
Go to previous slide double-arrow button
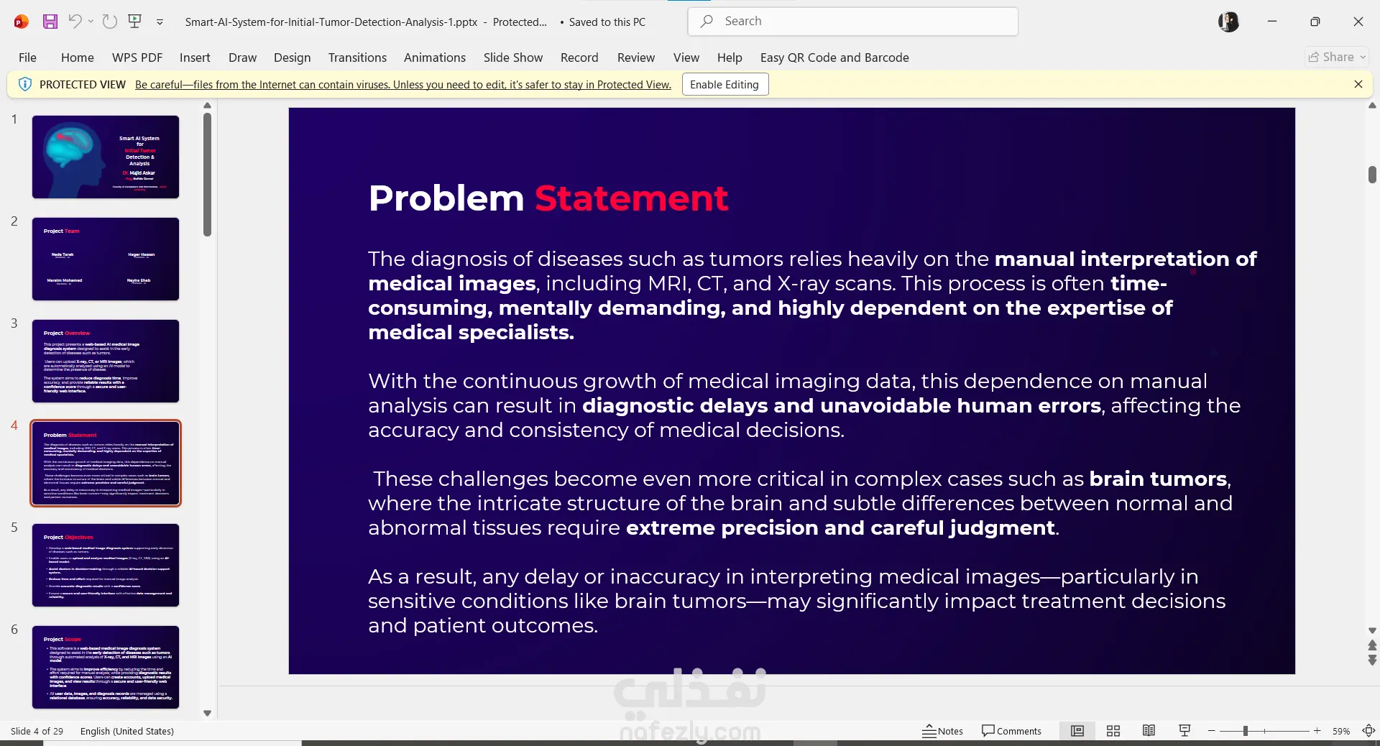coord(1372,645)
